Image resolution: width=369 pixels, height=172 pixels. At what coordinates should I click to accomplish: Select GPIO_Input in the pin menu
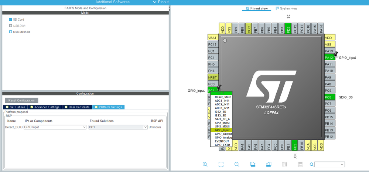[x=221, y=130]
